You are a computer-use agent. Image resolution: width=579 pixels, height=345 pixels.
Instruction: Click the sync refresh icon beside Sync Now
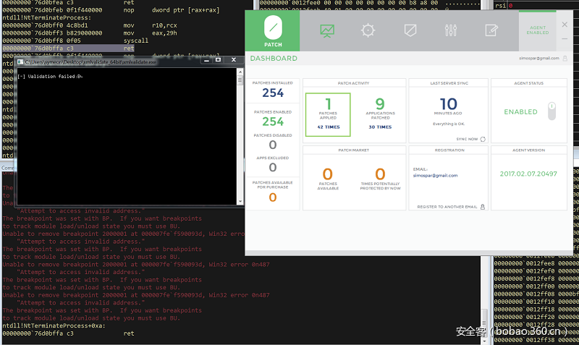coord(483,139)
